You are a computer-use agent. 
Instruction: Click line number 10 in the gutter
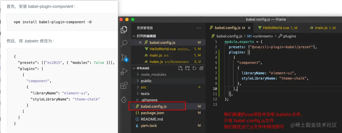coord(215,89)
